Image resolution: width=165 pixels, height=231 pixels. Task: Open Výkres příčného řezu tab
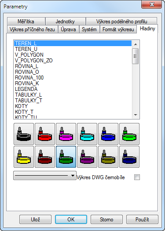[32, 29]
